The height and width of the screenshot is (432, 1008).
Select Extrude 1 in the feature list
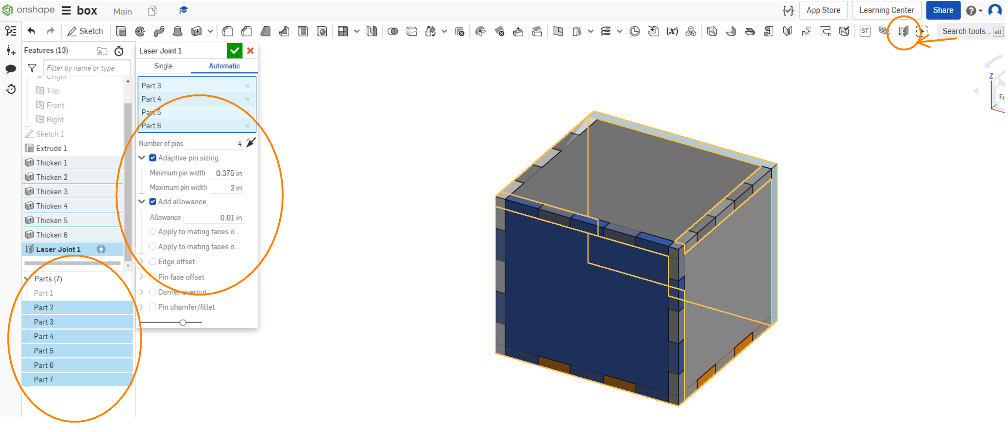tap(73, 148)
